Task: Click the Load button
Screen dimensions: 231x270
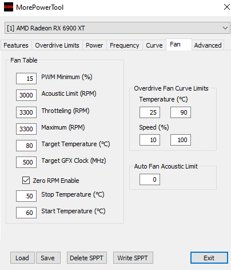Action: [x=22, y=258]
